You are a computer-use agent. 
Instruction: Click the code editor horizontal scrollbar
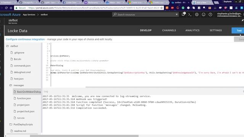coord(165,87)
